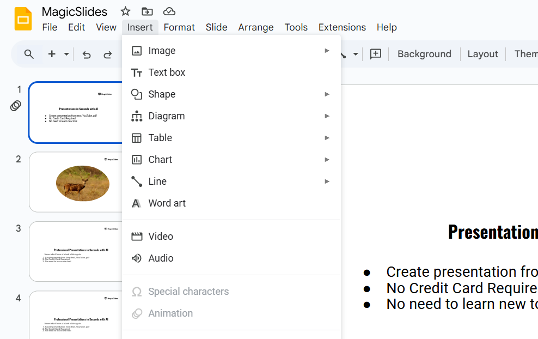The image size is (538, 339).
Task: Click the new slide plus button
Action: pyautogui.click(x=52, y=54)
